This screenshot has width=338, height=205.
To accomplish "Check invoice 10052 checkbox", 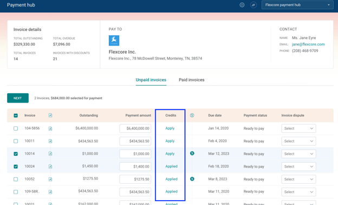I will pyautogui.click(x=16, y=179).
